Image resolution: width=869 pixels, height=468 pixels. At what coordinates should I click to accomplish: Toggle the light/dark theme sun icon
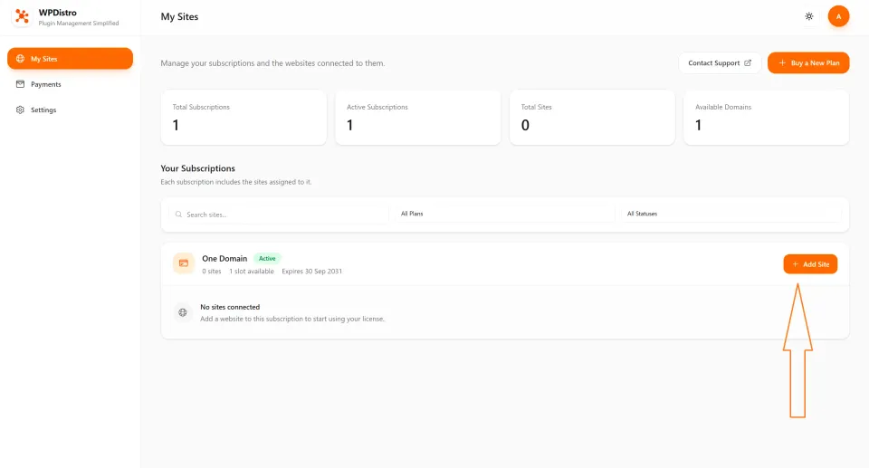click(x=809, y=16)
